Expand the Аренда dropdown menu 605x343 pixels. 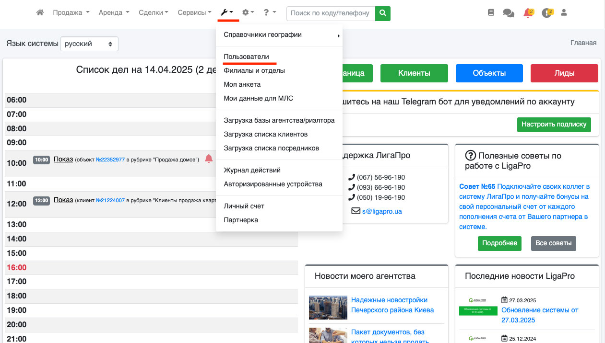[x=114, y=13]
